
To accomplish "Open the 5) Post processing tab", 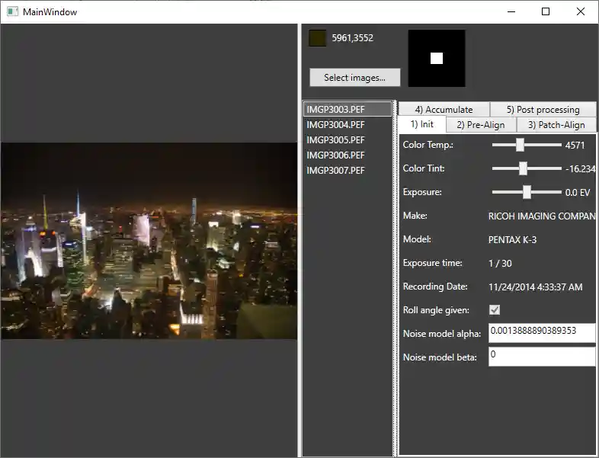I will (543, 110).
